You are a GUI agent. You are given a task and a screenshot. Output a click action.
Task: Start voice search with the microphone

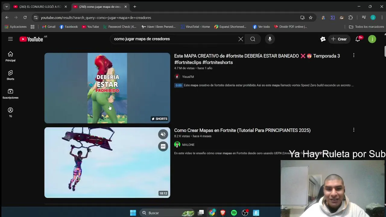click(x=270, y=39)
